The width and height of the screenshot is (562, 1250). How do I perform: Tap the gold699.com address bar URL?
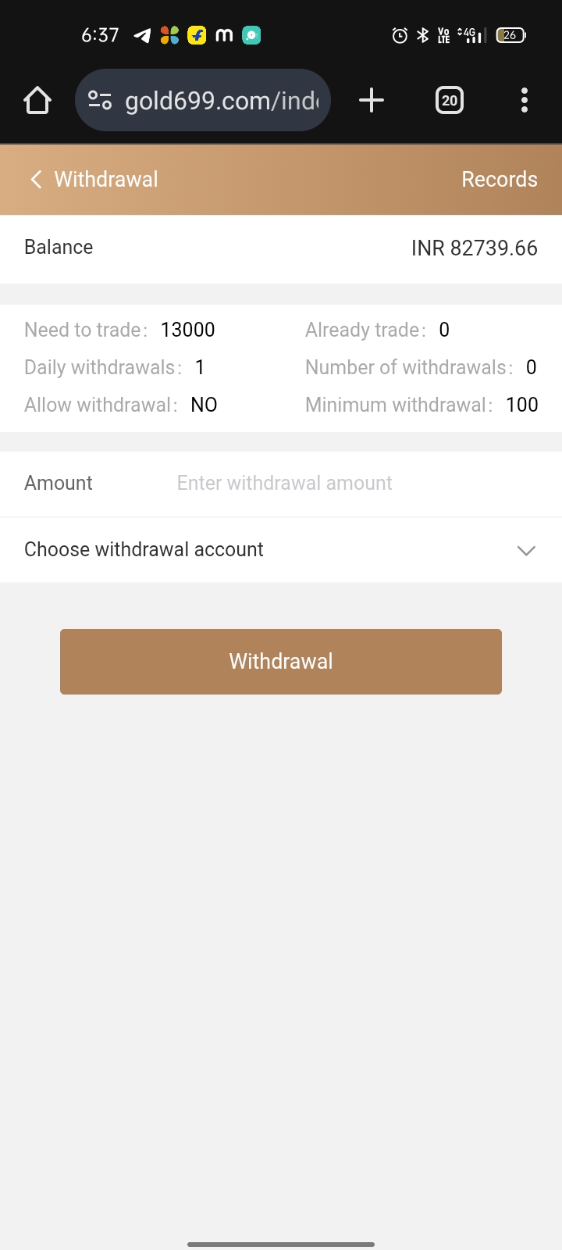point(222,101)
